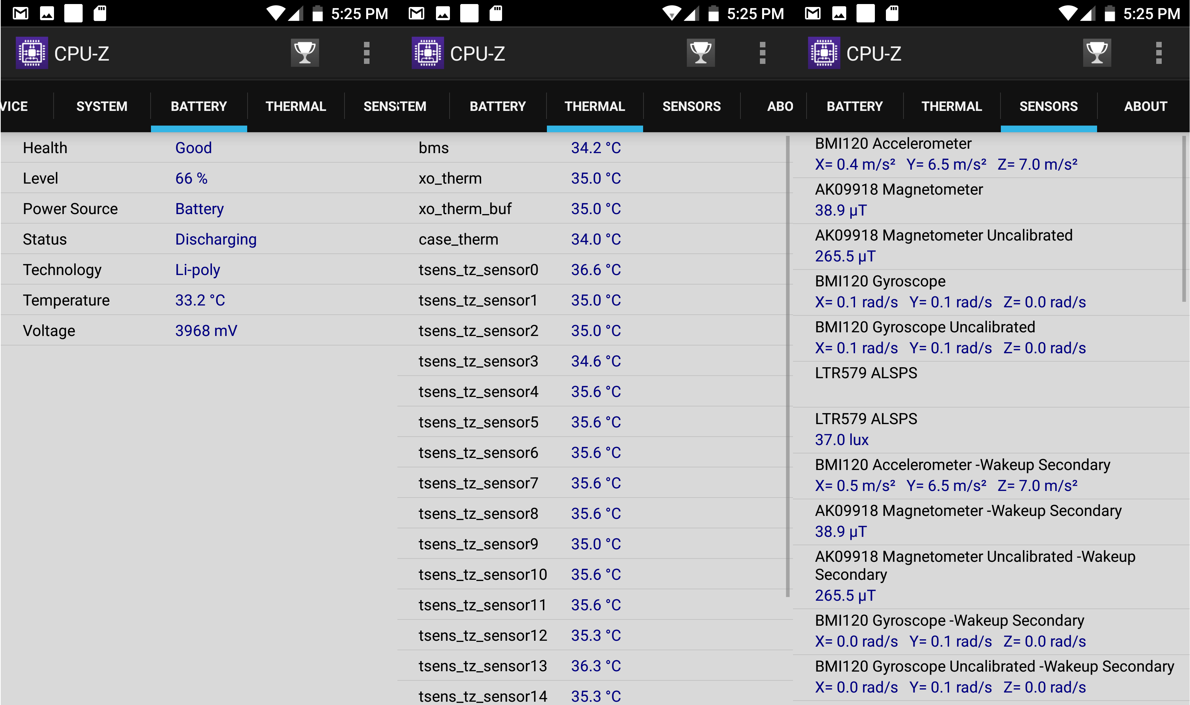This screenshot has height=705, width=1190.
Task: Click the CPU-Z chip logo in the right panel
Action: [x=824, y=53]
